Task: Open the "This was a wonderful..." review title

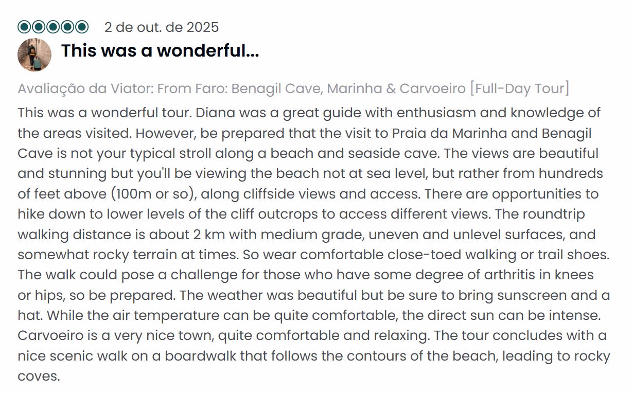Action: click(160, 51)
